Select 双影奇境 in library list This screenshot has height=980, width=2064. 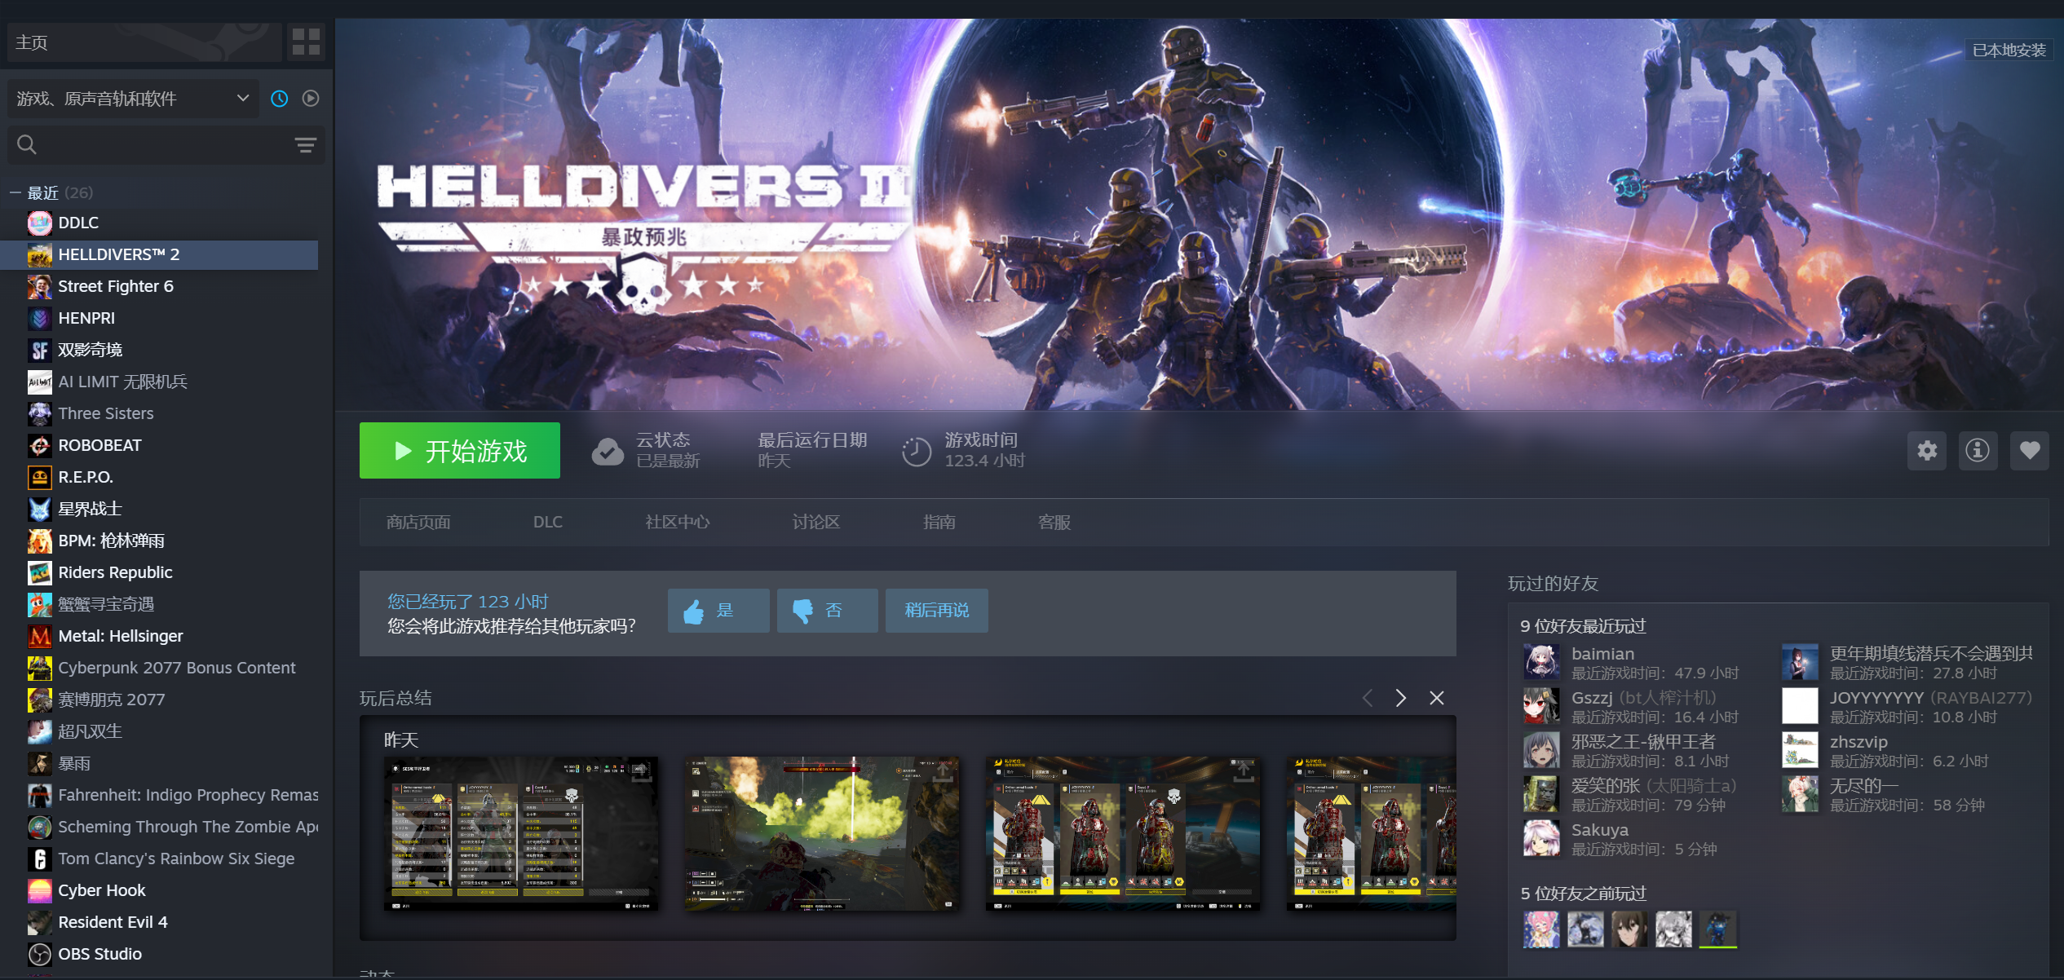click(x=160, y=350)
